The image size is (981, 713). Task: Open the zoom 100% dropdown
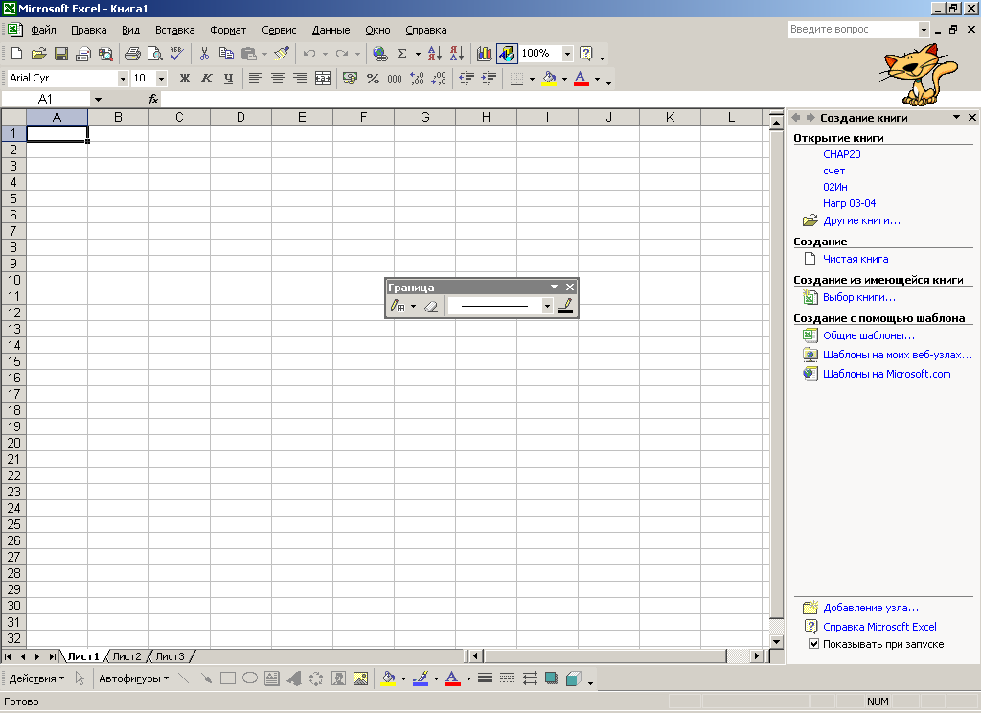click(x=567, y=54)
